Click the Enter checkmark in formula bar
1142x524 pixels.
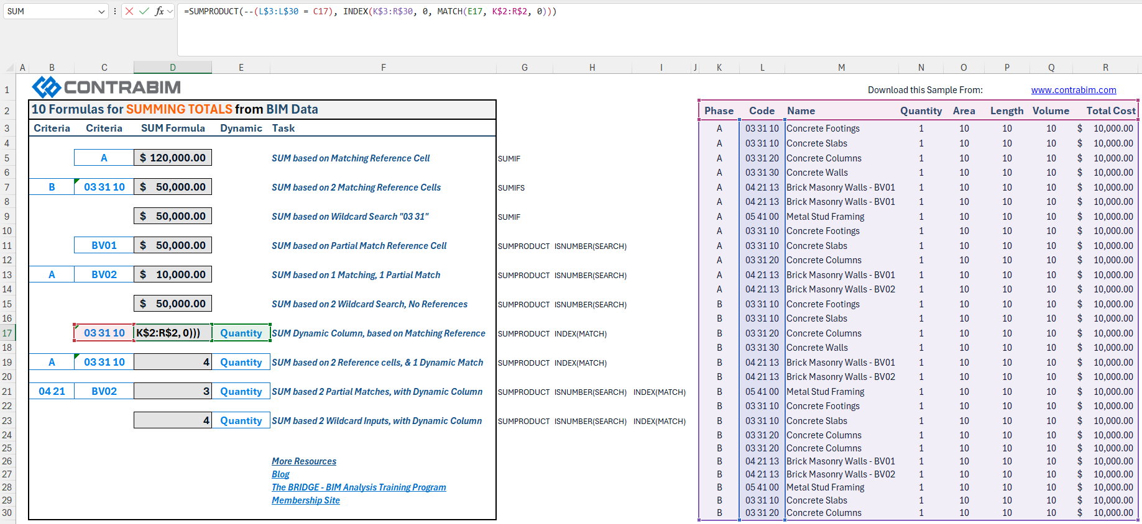[144, 11]
